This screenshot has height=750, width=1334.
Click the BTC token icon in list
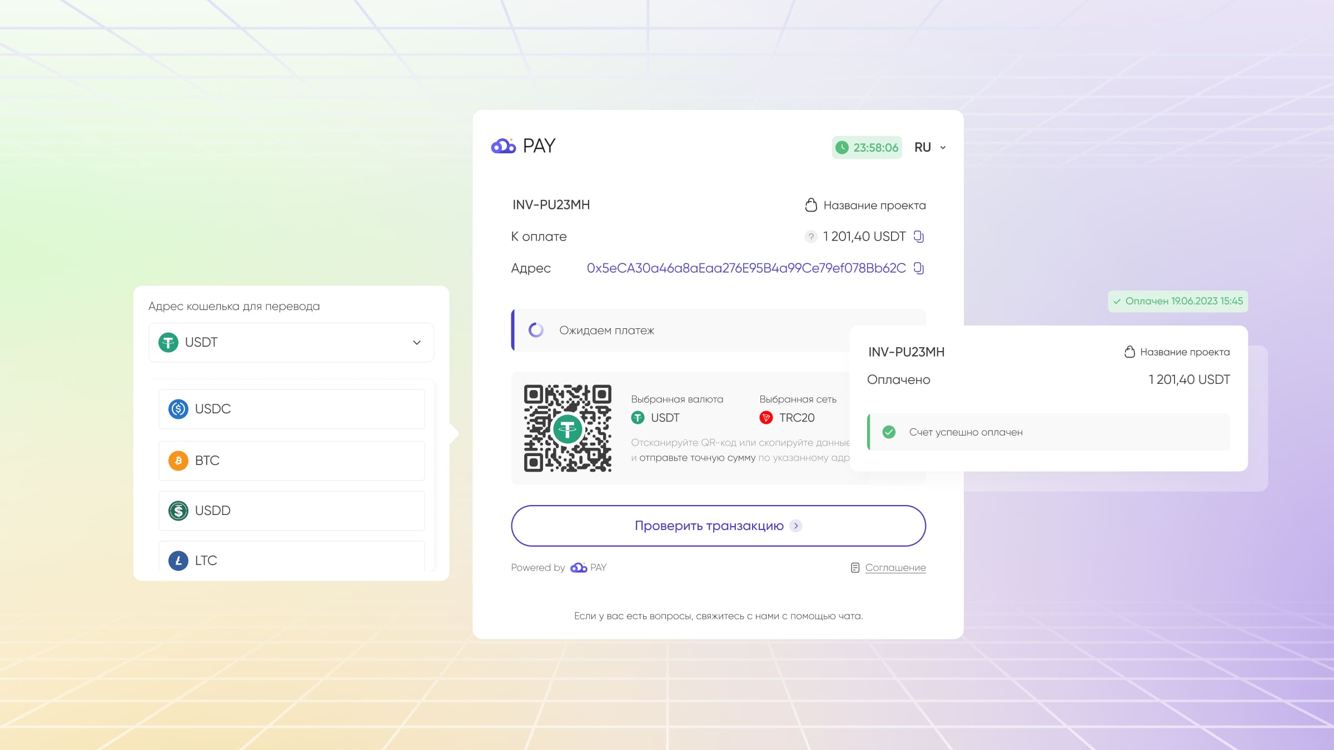point(177,461)
